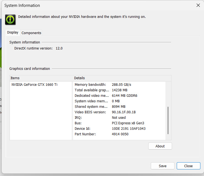Click the green System Information info icon
204x176 pixels.
pyautogui.click(x=10, y=20)
